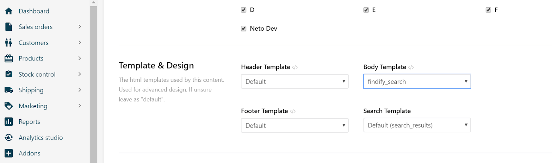Click the Marketing tag icon
The height and width of the screenshot is (163, 552).
pos(9,106)
